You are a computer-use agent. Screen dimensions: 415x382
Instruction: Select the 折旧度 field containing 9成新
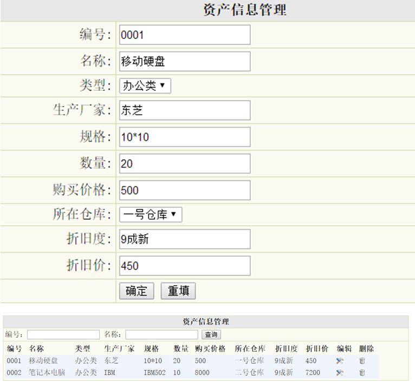[185, 239]
